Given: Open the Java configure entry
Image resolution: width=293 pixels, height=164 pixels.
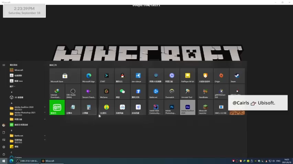Looking at the screenshot, I should pos(28,81).
